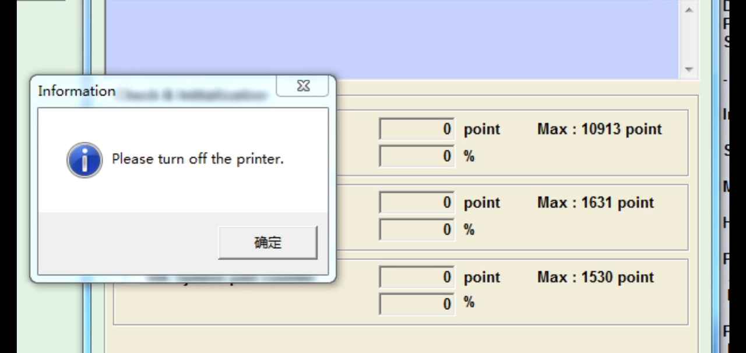Click the 'Please turn off the printer.' message

198,159
